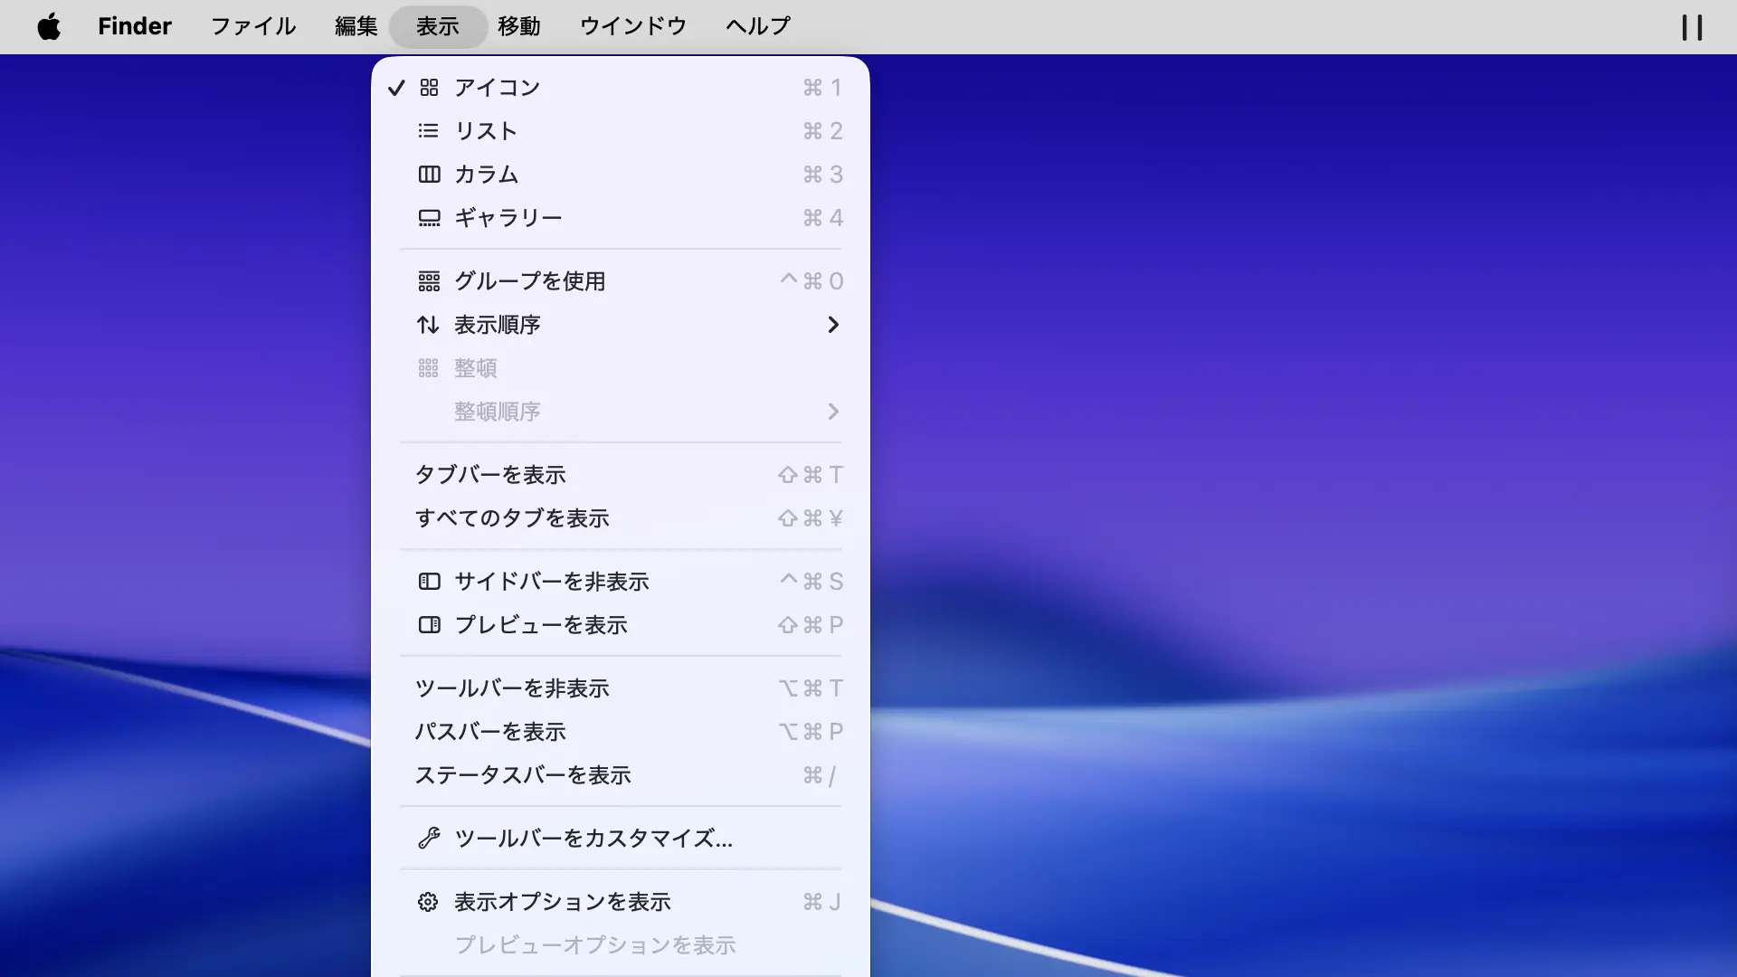Select the アイコン grid view icon

point(429,88)
